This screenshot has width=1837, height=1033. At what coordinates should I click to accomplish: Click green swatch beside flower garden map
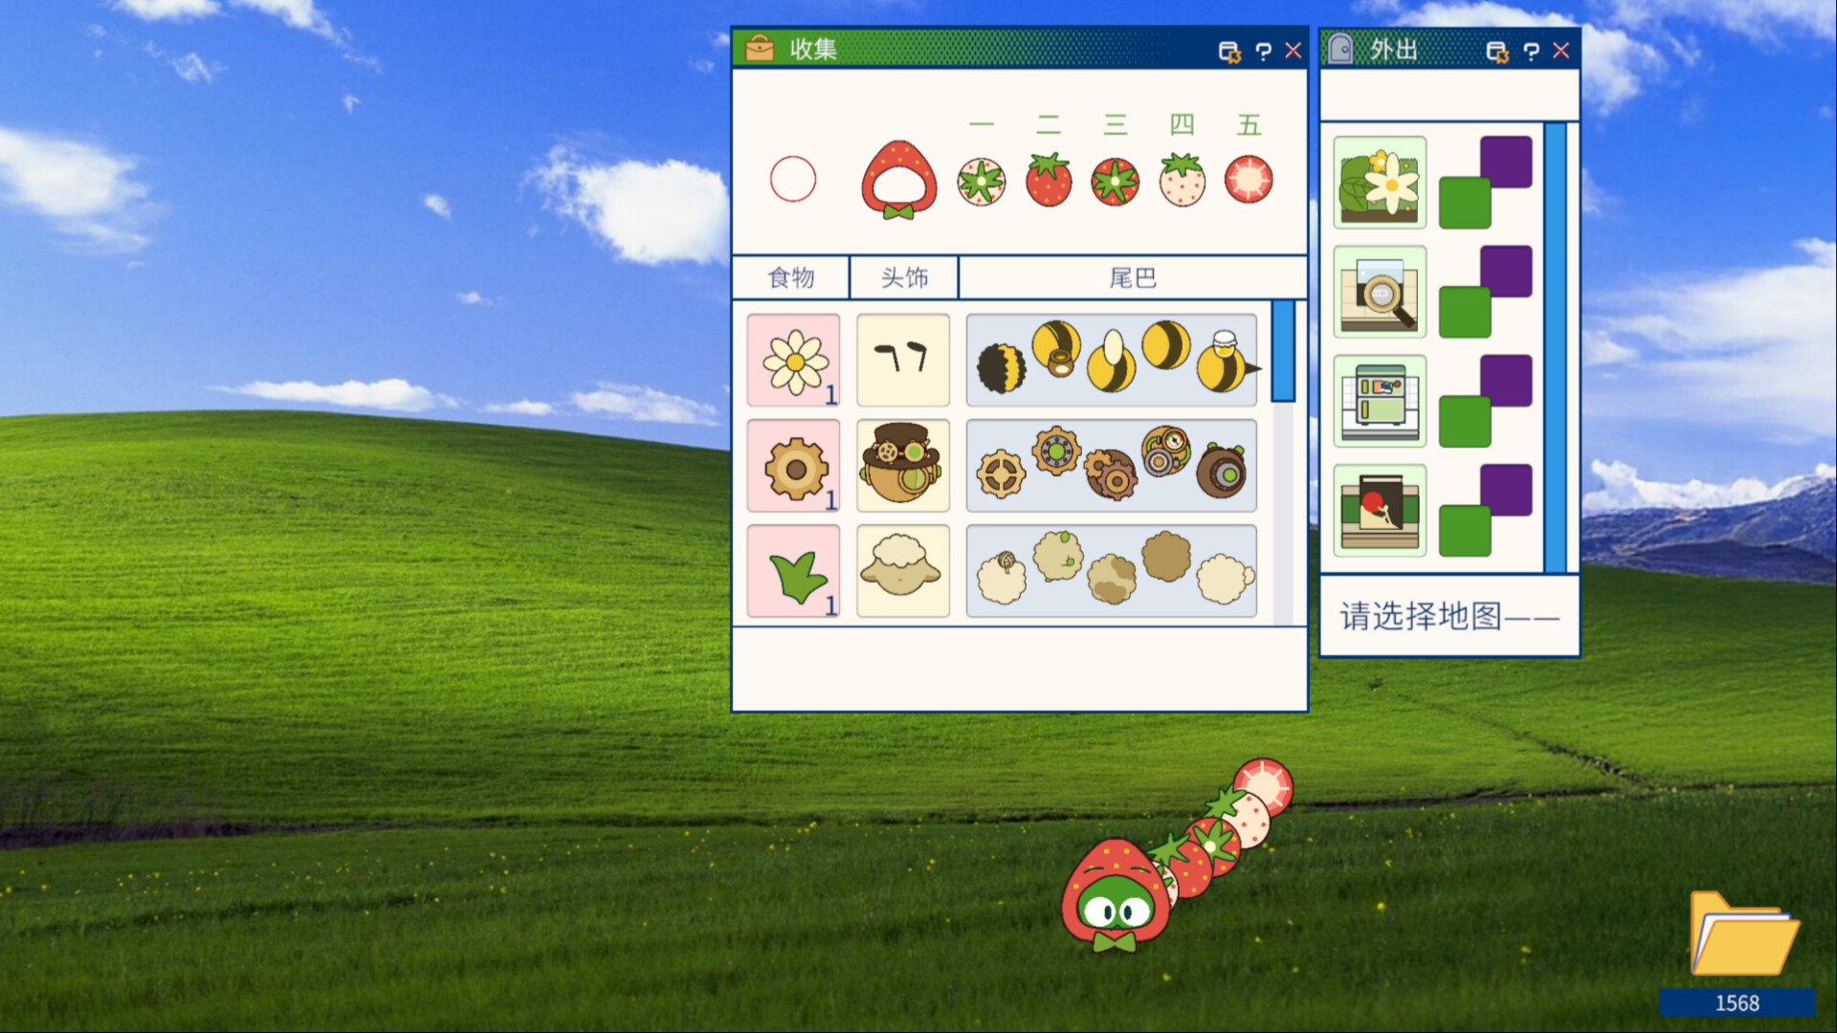click(x=1465, y=203)
